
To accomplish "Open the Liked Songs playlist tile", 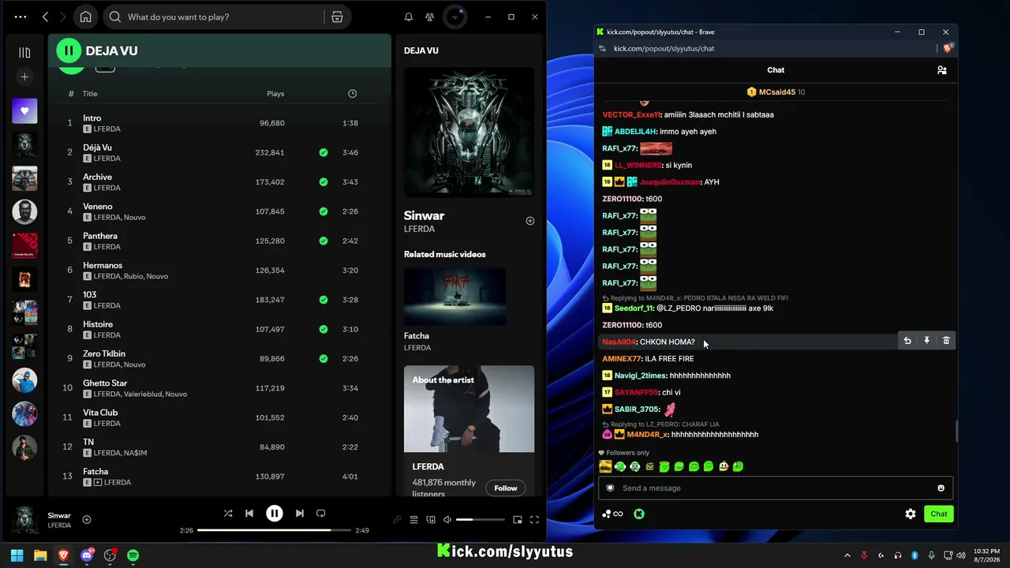I will point(24,111).
